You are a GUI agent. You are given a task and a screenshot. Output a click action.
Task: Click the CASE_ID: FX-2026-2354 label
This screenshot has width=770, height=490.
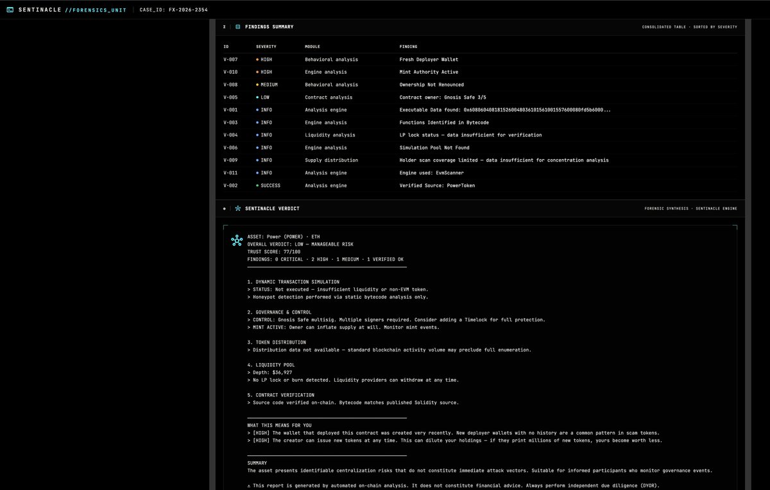[x=174, y=10]
